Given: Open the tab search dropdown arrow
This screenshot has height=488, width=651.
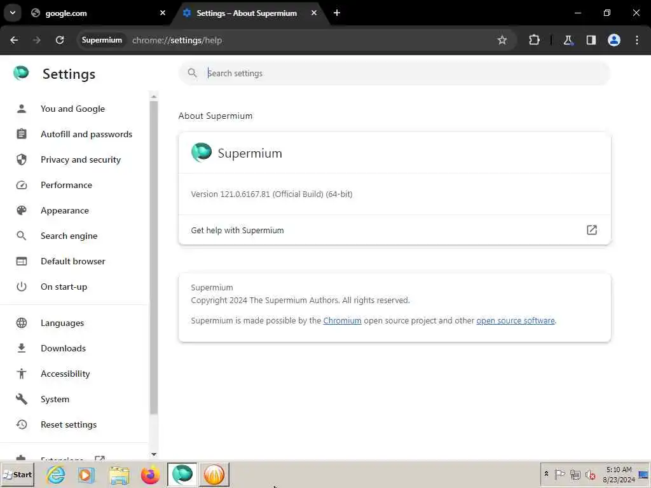Looking at the screenshot, I should (x=13, y=13).
